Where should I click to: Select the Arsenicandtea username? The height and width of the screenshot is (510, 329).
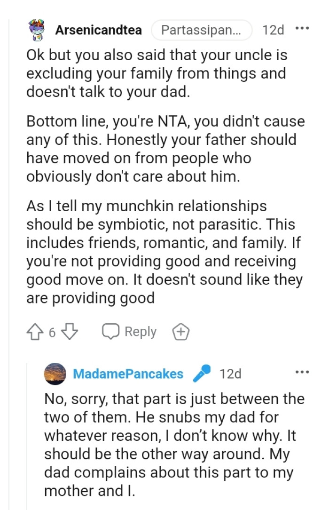click(x=99, y=30)
